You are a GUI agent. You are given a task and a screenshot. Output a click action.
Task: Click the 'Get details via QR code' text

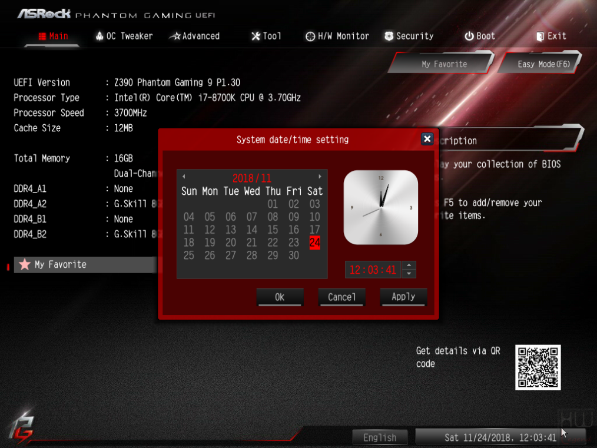click(458, 357)
